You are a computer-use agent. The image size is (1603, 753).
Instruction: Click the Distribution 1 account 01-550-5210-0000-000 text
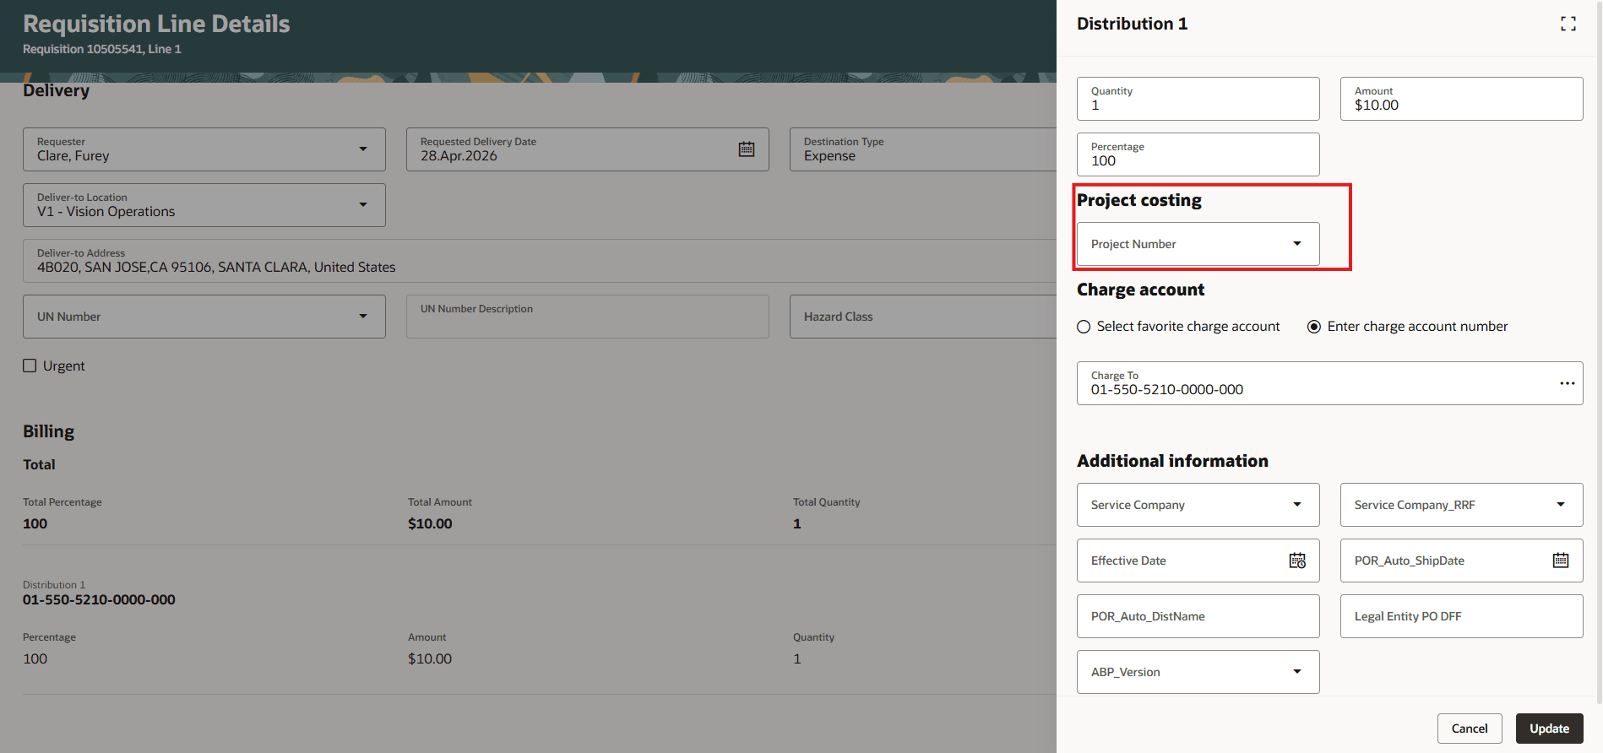coord(99,600)
